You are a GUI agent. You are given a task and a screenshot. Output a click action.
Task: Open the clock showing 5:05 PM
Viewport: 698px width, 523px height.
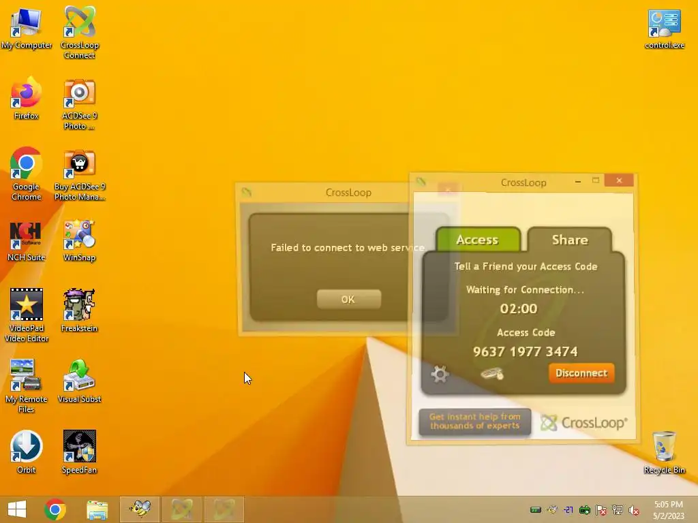tap(668, 510)
